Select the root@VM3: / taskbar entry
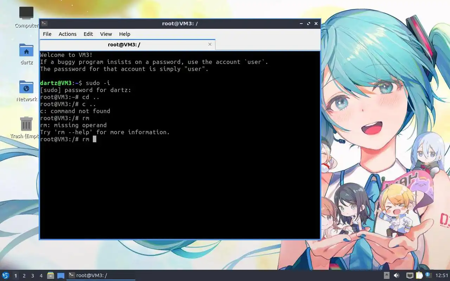The height and width of the screenshot is (281, 450). pos(101,275)
